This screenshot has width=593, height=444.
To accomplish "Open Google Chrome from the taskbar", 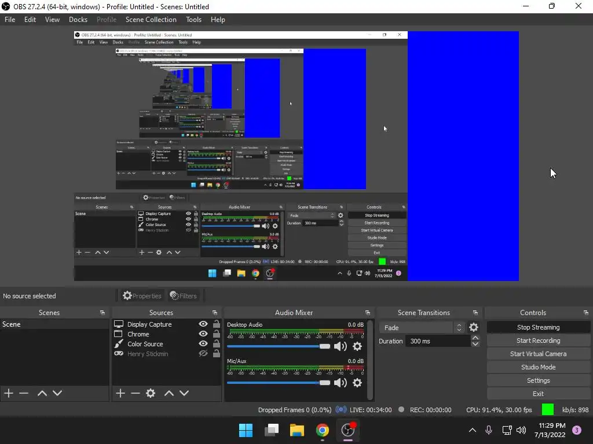I will pyautogui.click(x=322, y=430).
